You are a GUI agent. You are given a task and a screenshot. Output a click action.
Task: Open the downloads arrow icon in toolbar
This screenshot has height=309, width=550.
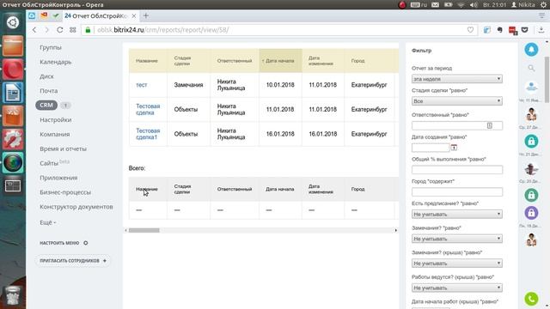pos(541,30)
